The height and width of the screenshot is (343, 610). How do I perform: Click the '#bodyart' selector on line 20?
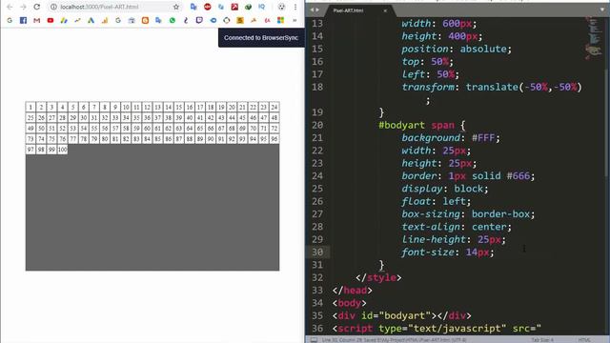click(x=402, y=125)
